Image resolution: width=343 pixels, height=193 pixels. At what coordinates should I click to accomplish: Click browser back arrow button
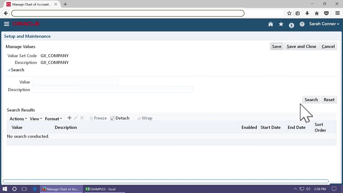[x=6, y=13]
